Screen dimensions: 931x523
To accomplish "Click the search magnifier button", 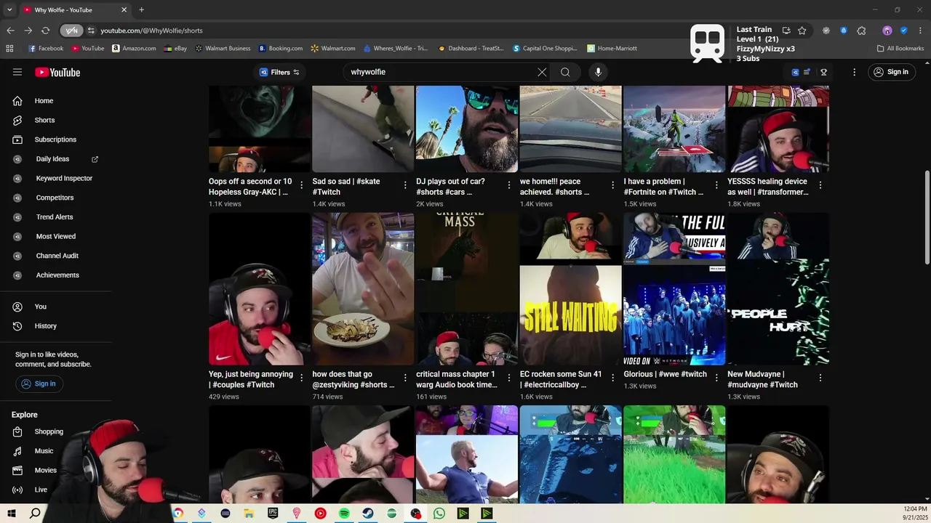I will tap(565, 72).
